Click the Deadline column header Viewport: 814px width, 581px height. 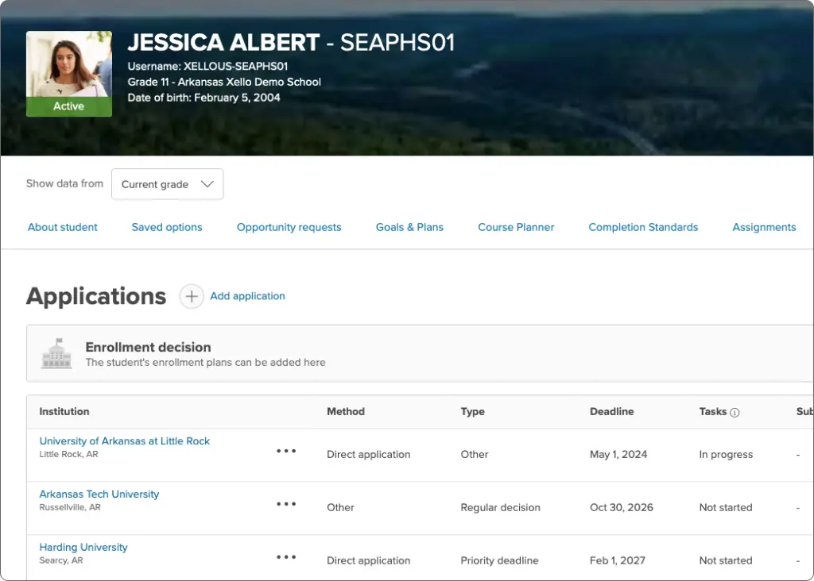coord(611,411)
